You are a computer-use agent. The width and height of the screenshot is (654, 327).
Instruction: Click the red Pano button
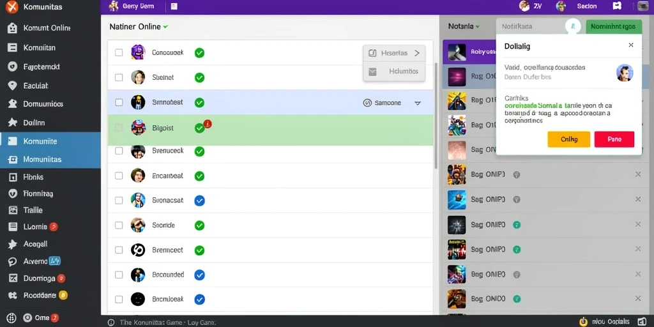pos(614,139)
